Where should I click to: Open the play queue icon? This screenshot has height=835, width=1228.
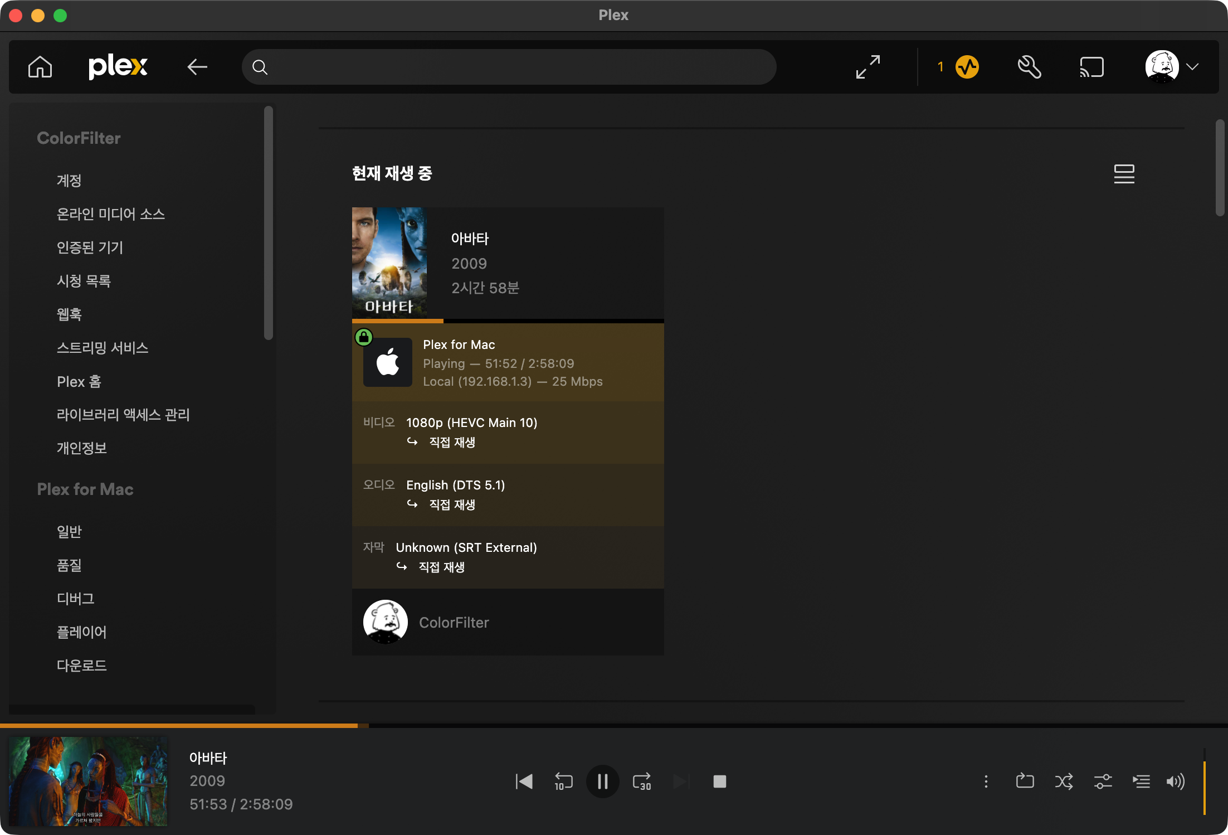pyautogui.click(x=1141, y=781)
